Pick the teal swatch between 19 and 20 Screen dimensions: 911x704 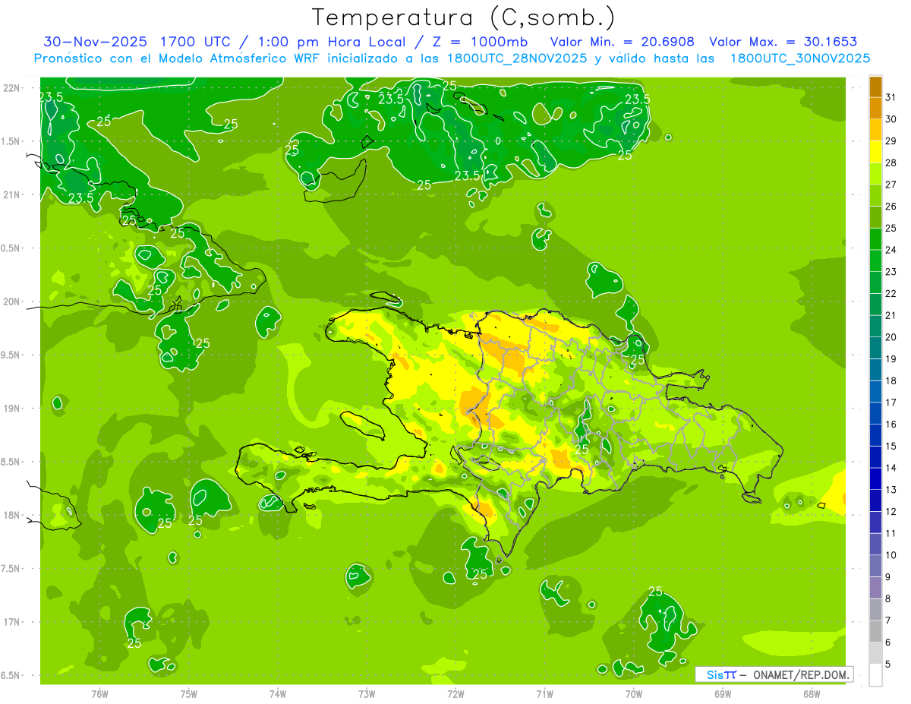875,348
